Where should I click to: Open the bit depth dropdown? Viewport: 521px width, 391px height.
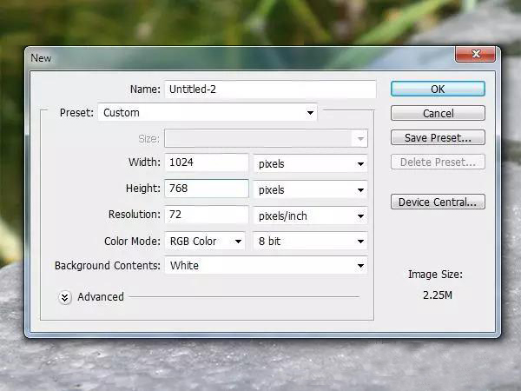click(x=310, y=242)
